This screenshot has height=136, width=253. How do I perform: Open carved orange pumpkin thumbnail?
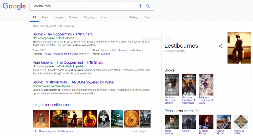(131, 119)
